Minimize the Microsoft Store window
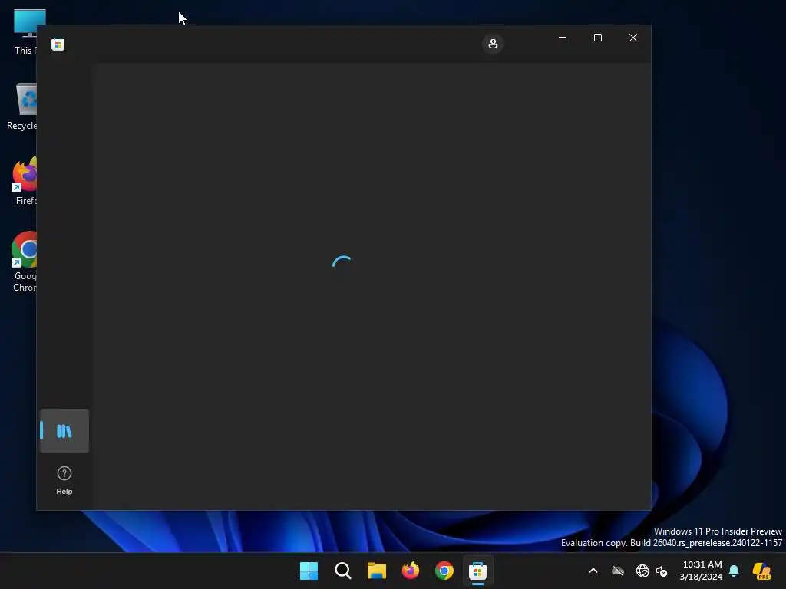 [563, 38]
